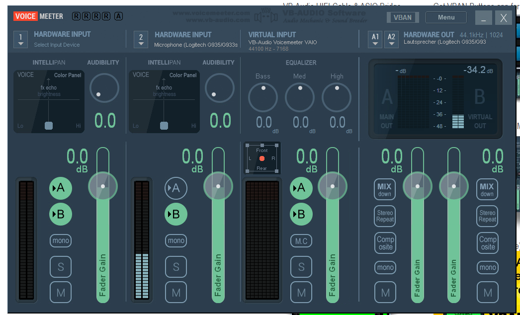Click the first R VBAN indicator

(x=76, y=16)
